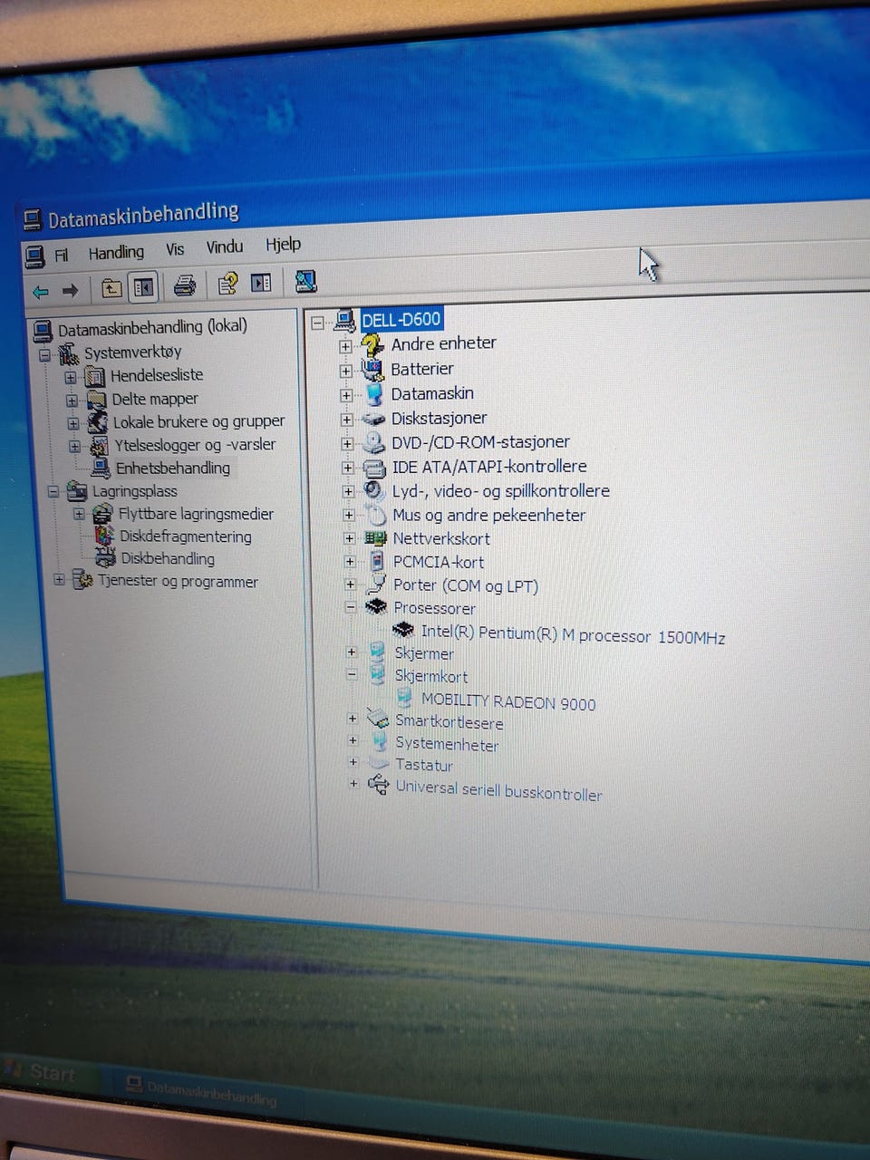Screen dimensions: 870x1160
Task: Select Mus og andre pekeenheter category
Action: pos(489,515)
